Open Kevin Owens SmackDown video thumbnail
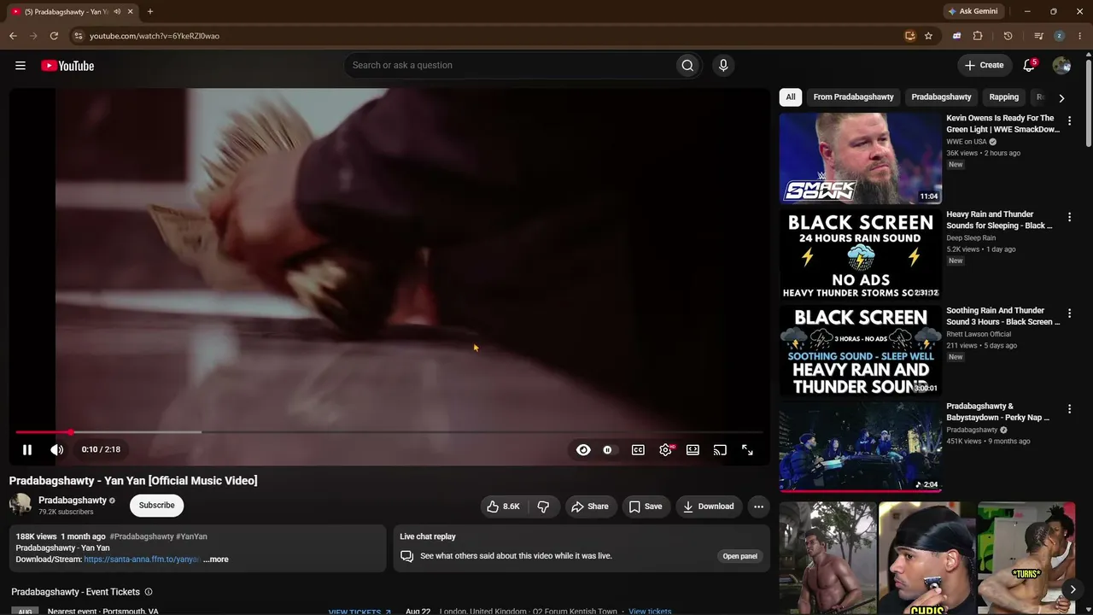Image resolution: width=1093 pixels, height=615 pixels. tap(861, 159)
